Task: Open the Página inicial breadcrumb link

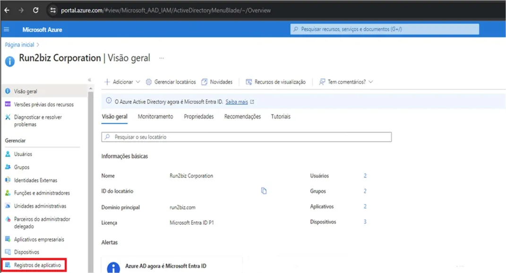Action: (x=19, y=44)
